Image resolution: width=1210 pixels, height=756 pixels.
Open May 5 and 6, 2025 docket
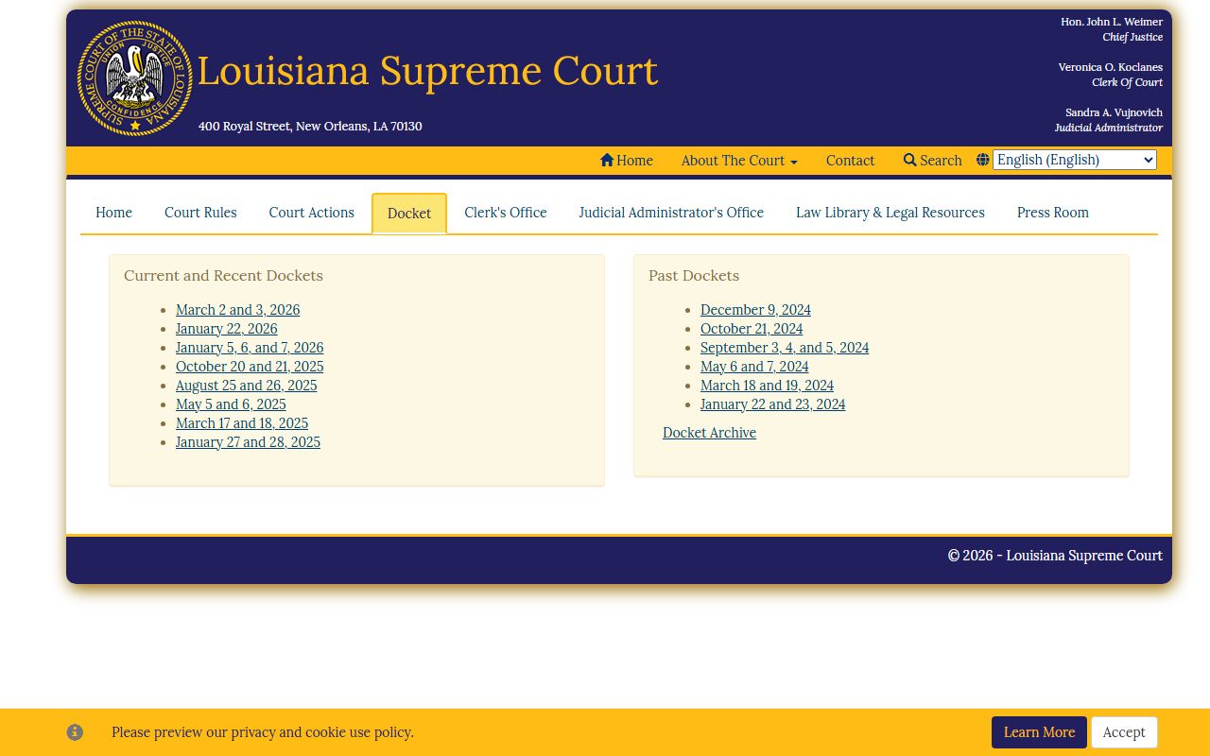click(x=231, y=404)
